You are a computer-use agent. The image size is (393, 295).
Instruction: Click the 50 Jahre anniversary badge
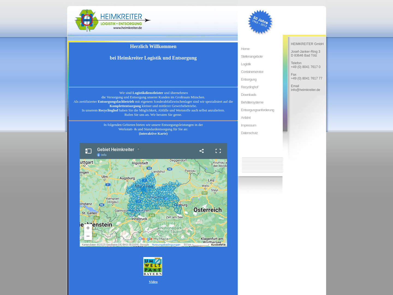260,22
